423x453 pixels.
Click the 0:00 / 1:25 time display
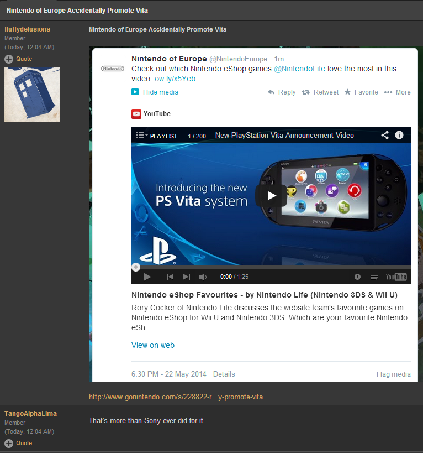[235, 277]
